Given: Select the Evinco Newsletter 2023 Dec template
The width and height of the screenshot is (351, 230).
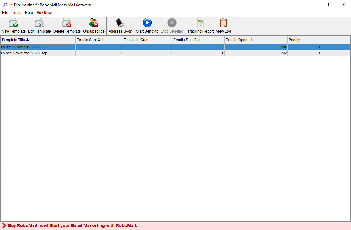Looking at the screenshot, I should pos(38,47).
